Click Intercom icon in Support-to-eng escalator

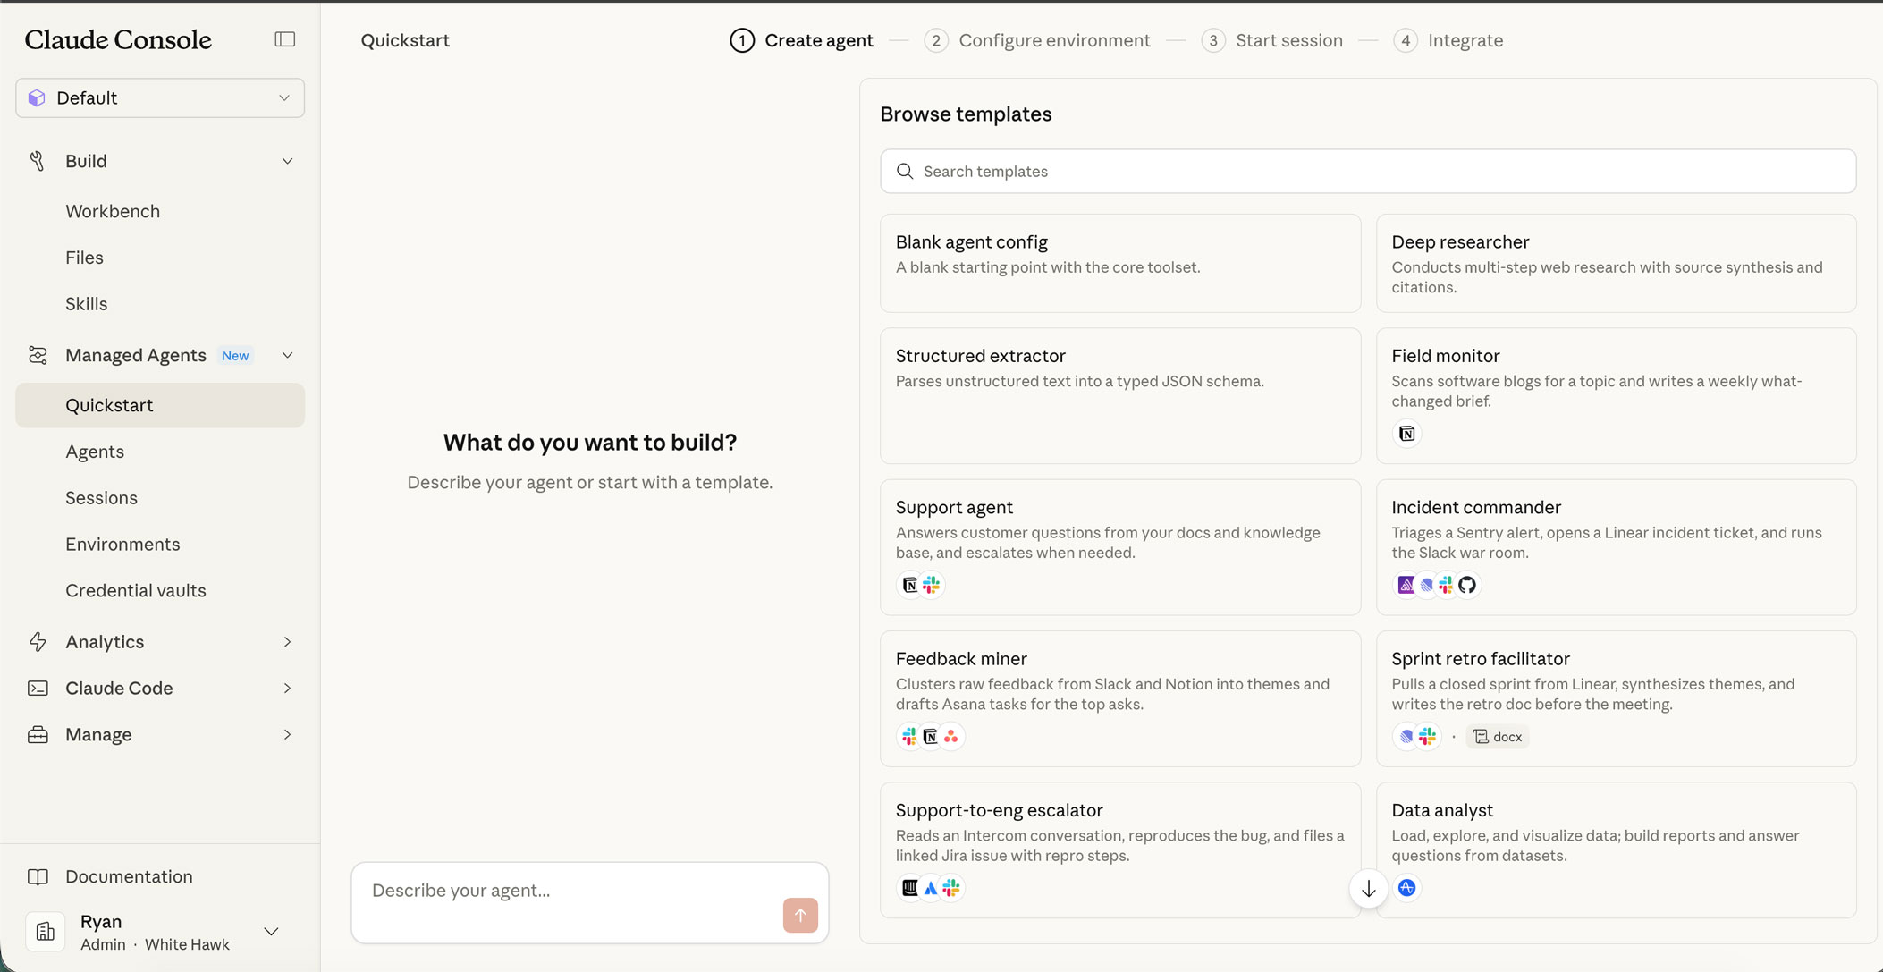coord(909,888)
